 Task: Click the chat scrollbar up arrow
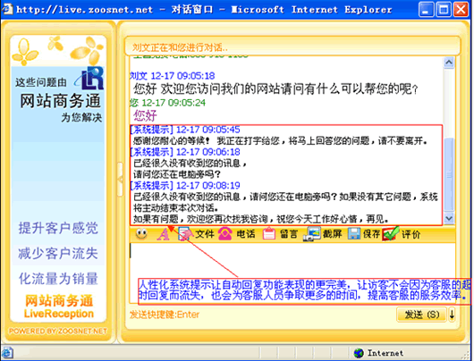click(x=449, y=63)
